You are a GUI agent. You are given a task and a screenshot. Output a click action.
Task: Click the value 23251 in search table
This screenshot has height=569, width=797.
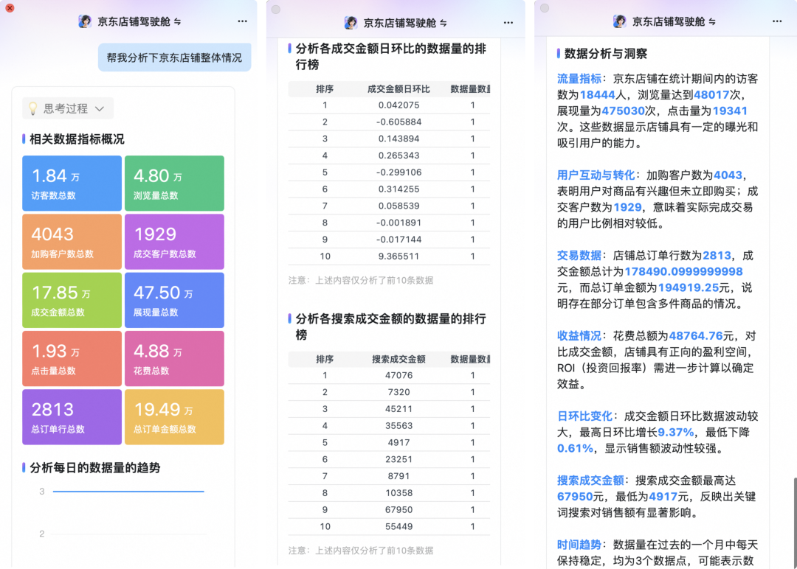pos(398,459)
